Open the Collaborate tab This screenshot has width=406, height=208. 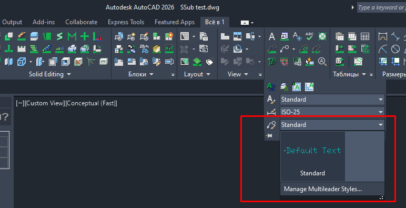pos(82,22)
